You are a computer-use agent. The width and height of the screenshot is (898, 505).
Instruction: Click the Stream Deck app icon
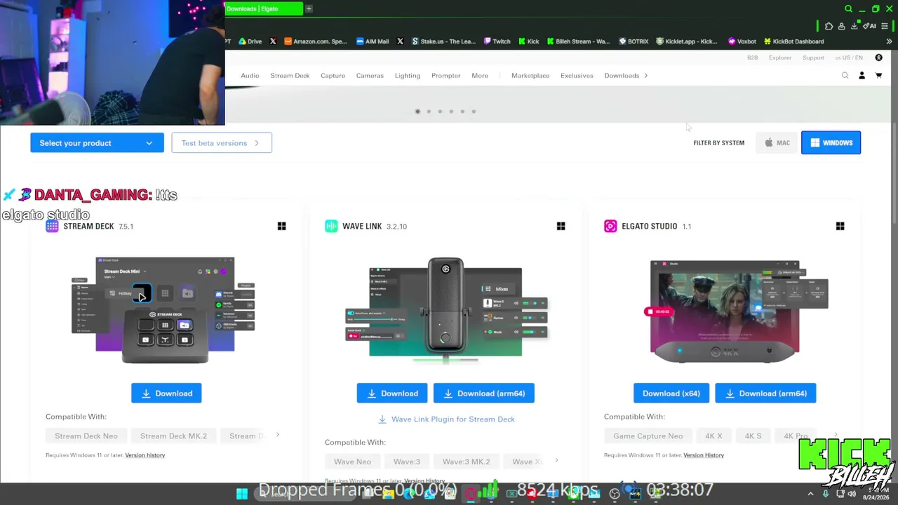pyautogui.click(x=52, y=226)
